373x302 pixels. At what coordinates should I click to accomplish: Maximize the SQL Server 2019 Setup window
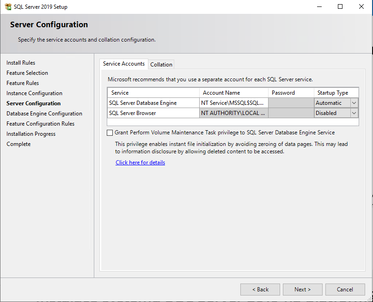tap(340, 6)
